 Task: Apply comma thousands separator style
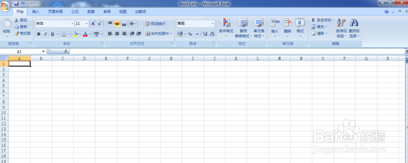[x=197, y=34]
